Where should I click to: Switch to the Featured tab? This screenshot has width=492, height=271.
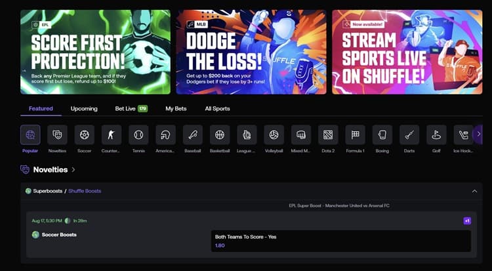[x=41, y=109]
